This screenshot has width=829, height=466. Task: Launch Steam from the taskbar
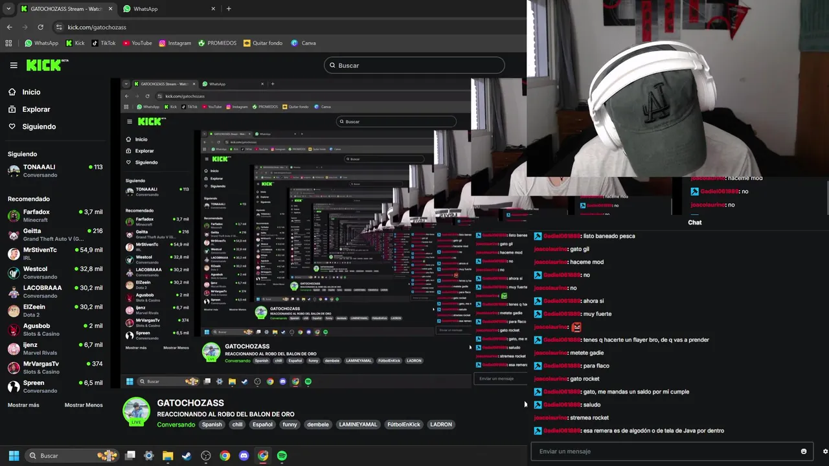187,456
